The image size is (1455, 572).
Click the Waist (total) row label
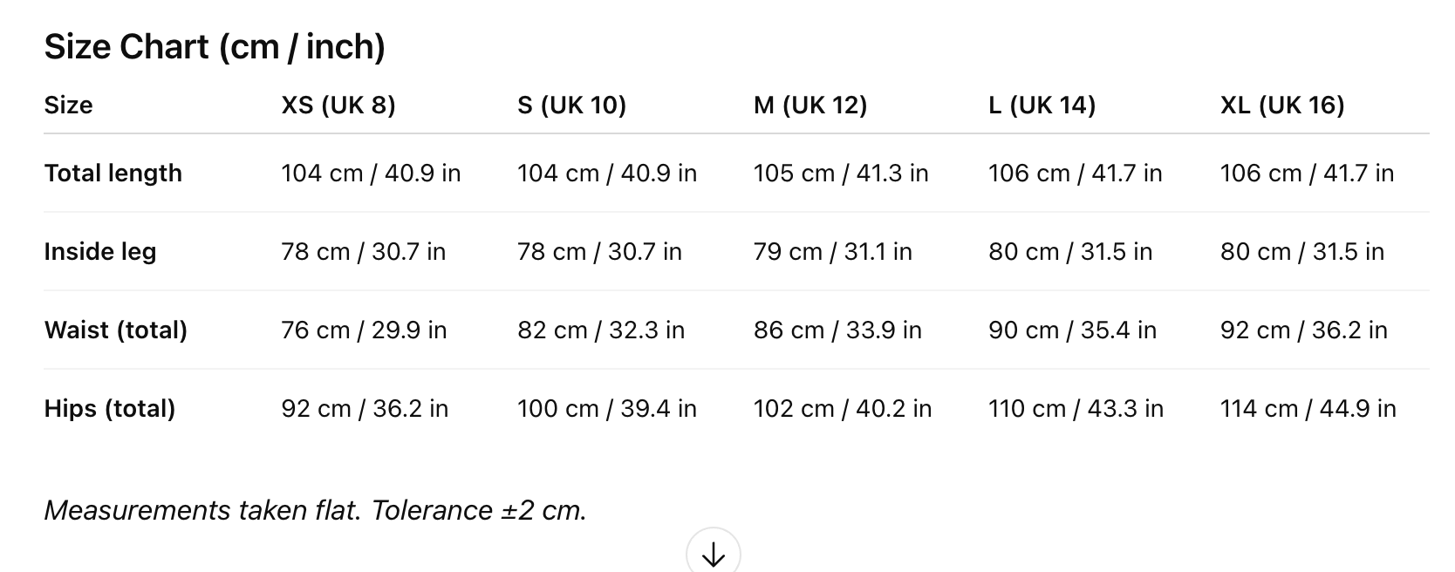(116, 330)
